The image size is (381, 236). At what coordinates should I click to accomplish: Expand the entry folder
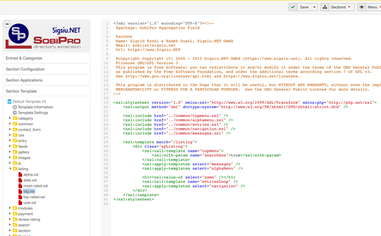[10, 141]
